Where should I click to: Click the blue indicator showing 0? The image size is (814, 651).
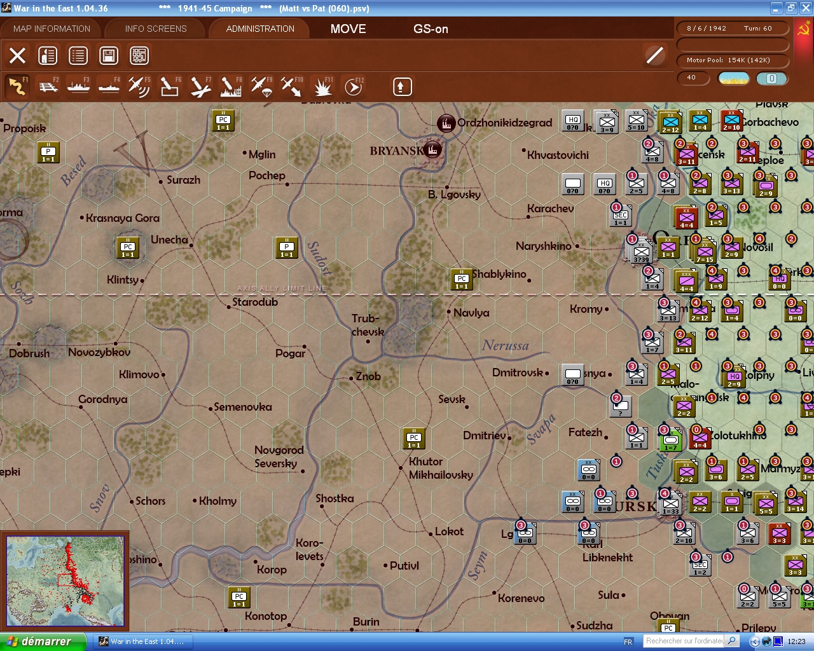coord(771,78)
